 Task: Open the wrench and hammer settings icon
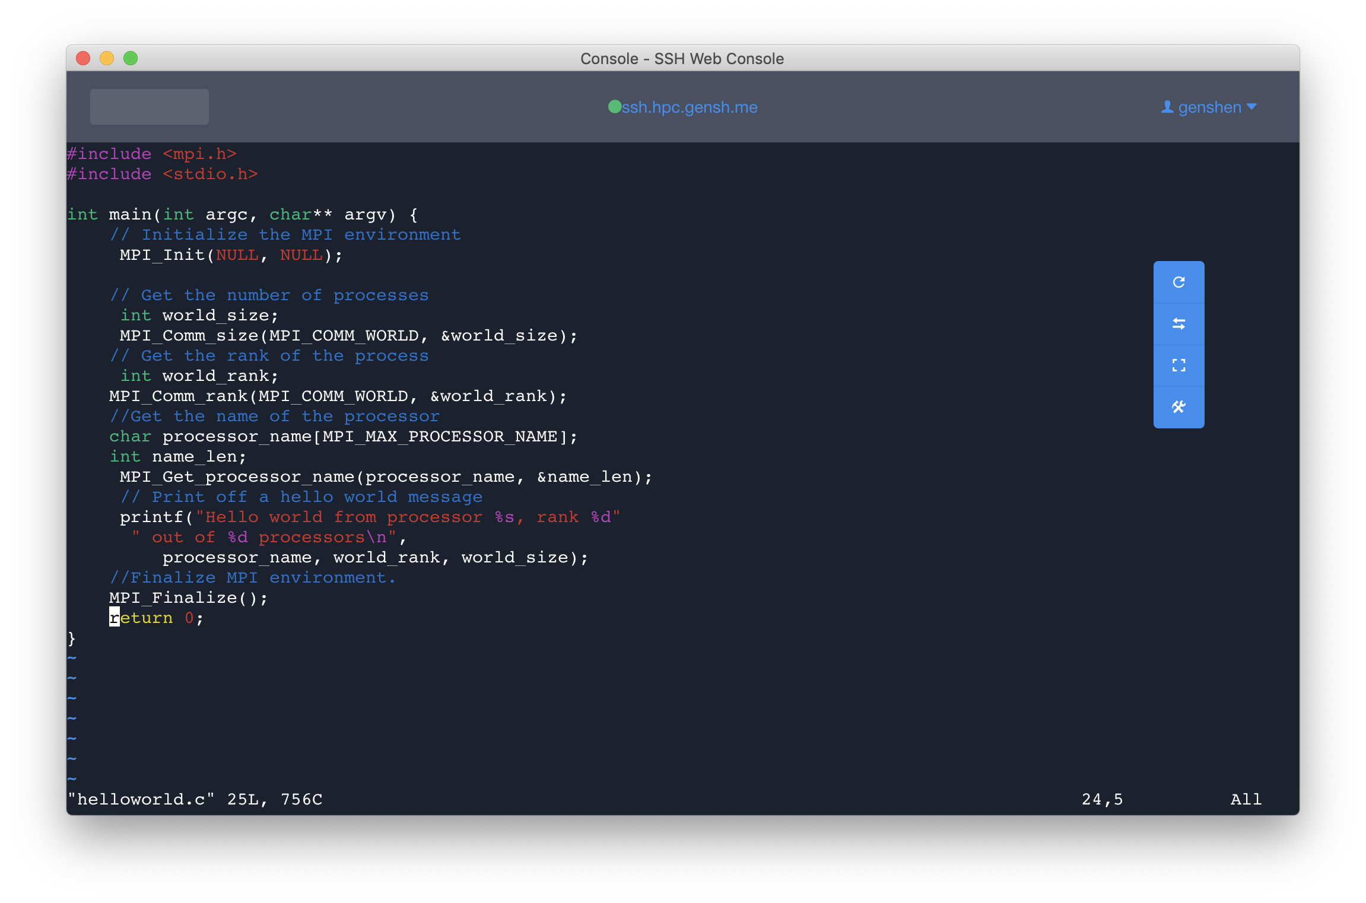pos(1178,407)
